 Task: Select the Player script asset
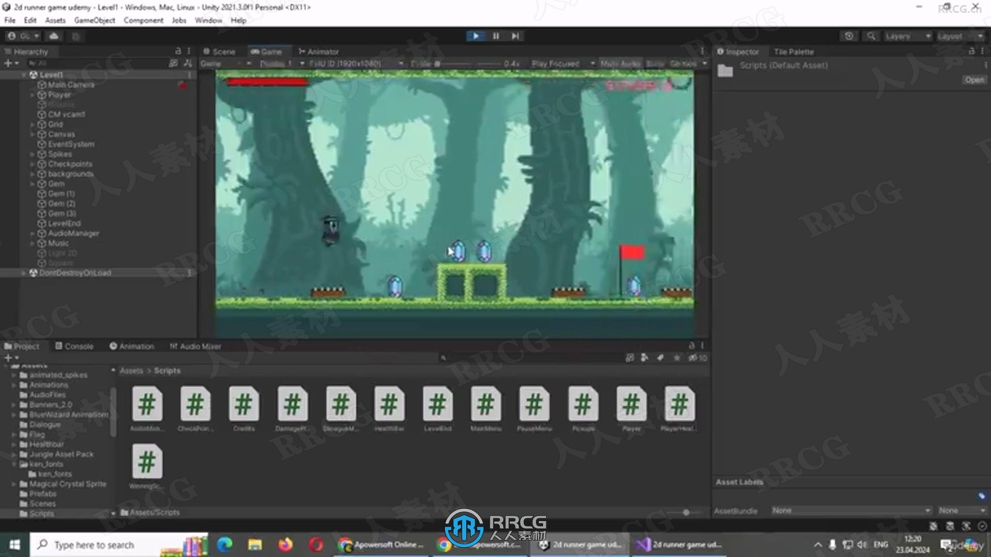pos(631,408)
